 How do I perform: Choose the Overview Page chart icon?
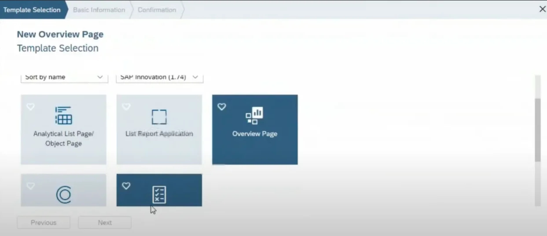(254, 115)
